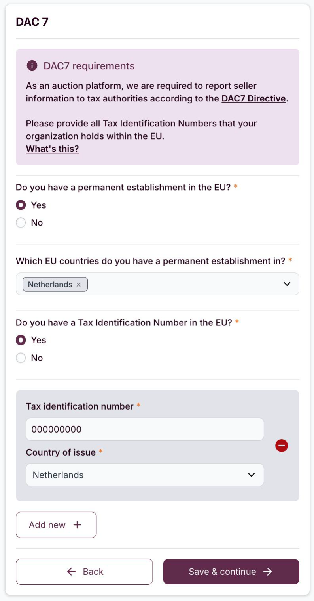Select Yes for permanent establishment in EU
Viewport: 314px width, 601px height.
click(21, 205)
